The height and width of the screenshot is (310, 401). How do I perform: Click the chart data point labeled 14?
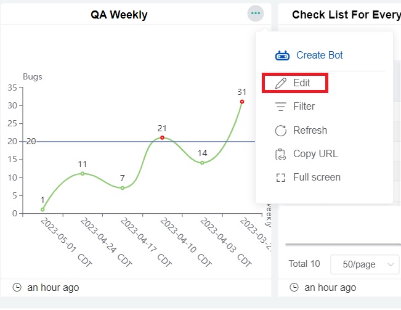coord(202,163)
